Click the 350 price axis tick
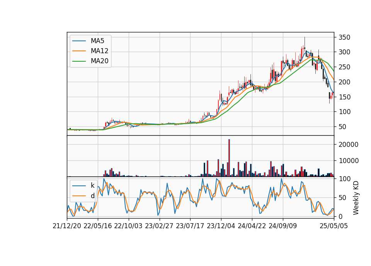The width and height of the screenshot is (371, 266). [344, 37]
